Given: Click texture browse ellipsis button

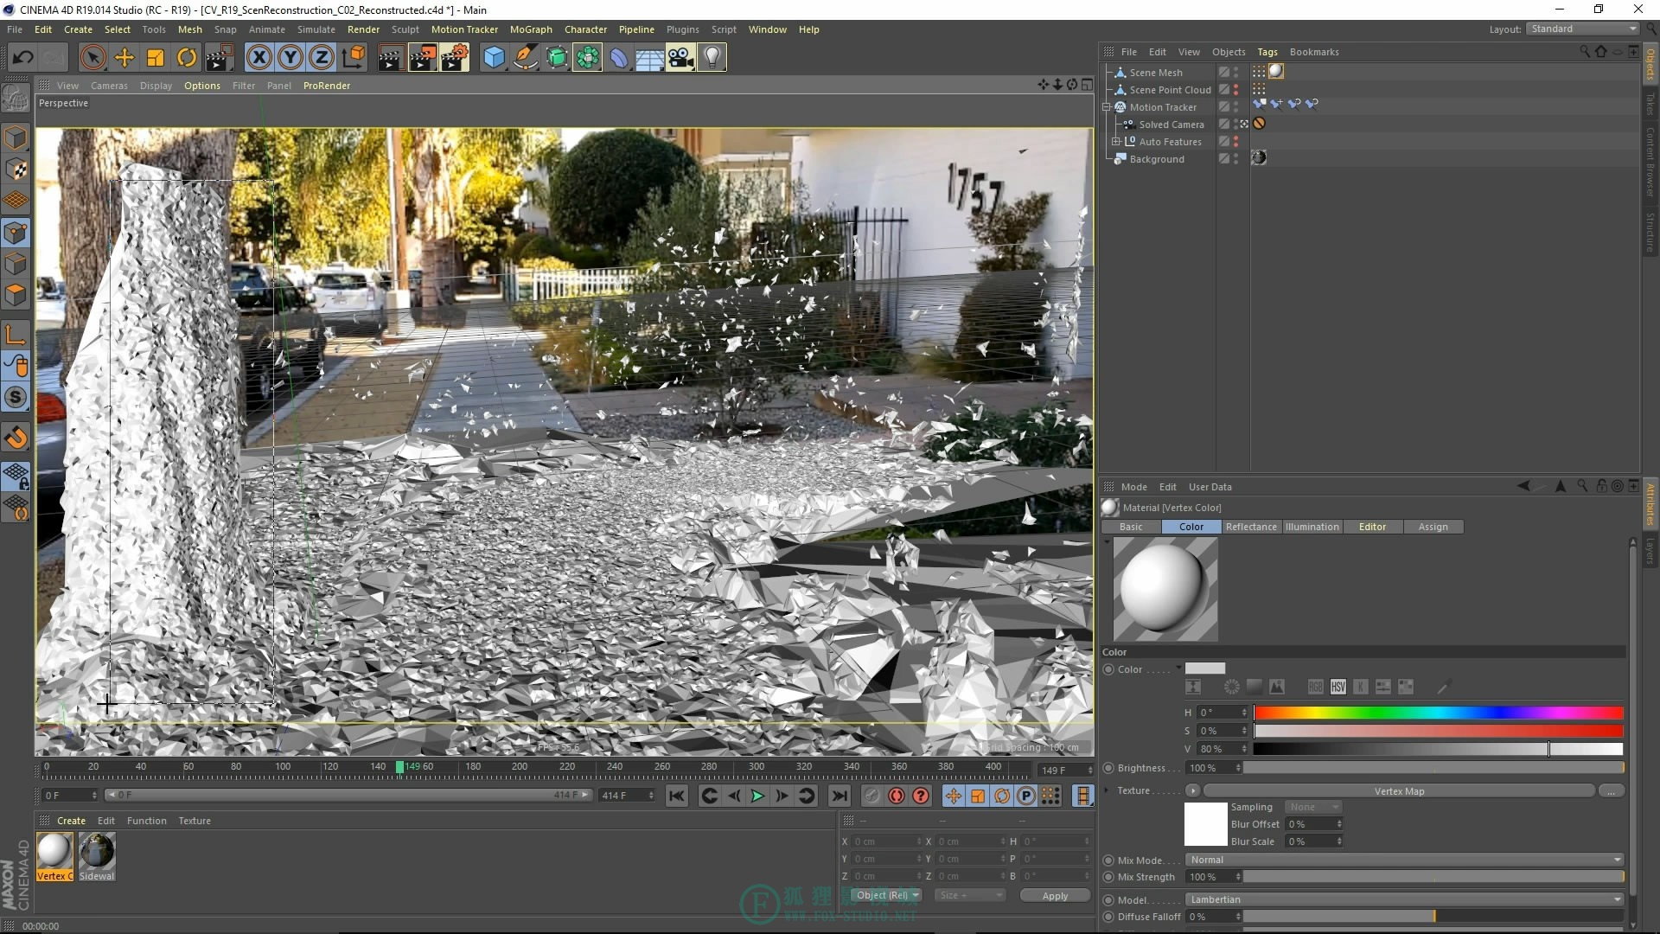Looking at the screenshot, I should tap(1611, 790).
